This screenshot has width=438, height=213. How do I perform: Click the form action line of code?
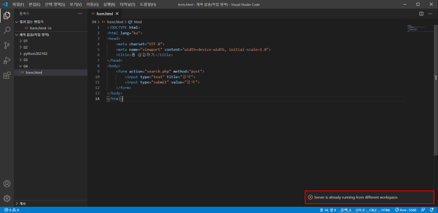(160, 71)
